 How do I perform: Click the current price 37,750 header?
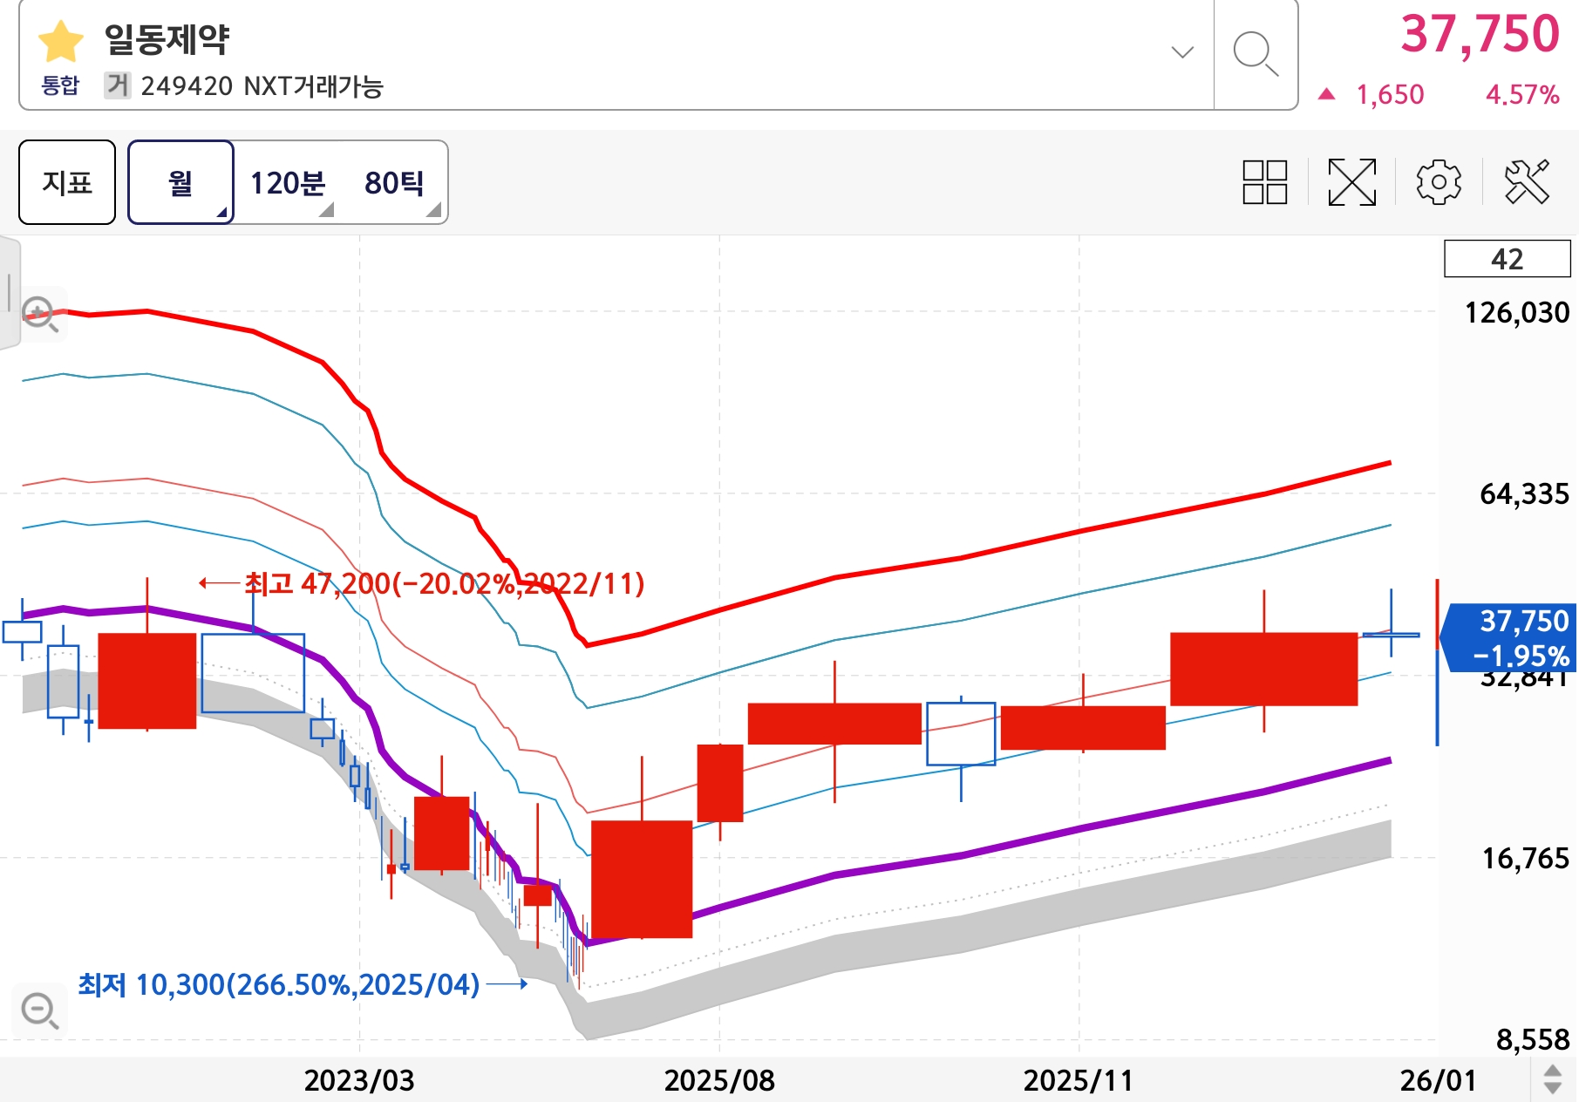[x=1480, y=34]
